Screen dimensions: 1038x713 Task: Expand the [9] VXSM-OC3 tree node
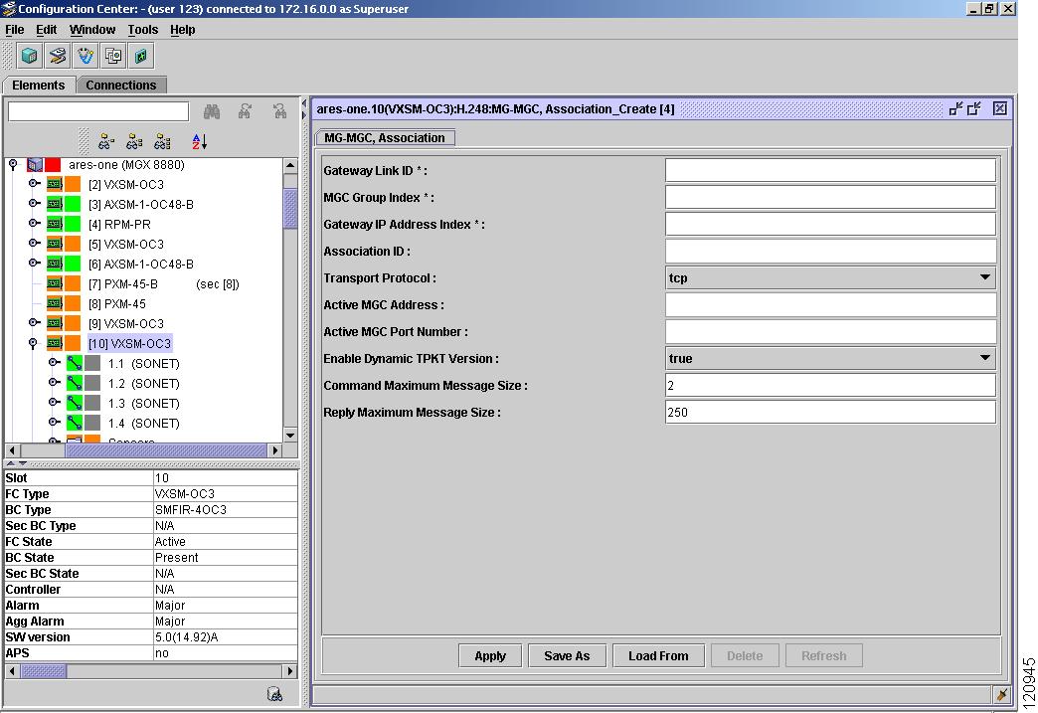point(34,323)
